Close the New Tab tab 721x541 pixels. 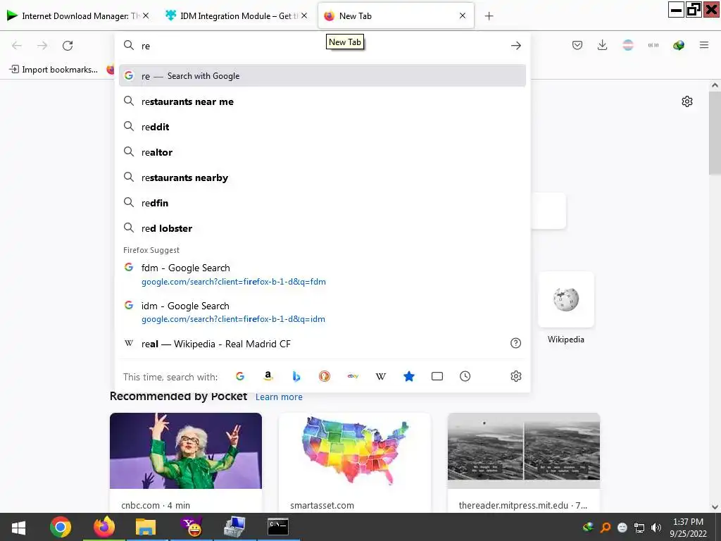pos(463,15)
